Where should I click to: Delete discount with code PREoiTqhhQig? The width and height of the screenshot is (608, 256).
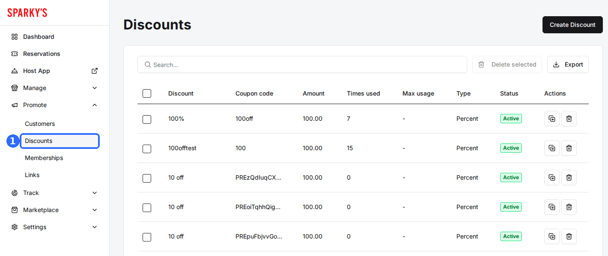(x=569, y=207)
